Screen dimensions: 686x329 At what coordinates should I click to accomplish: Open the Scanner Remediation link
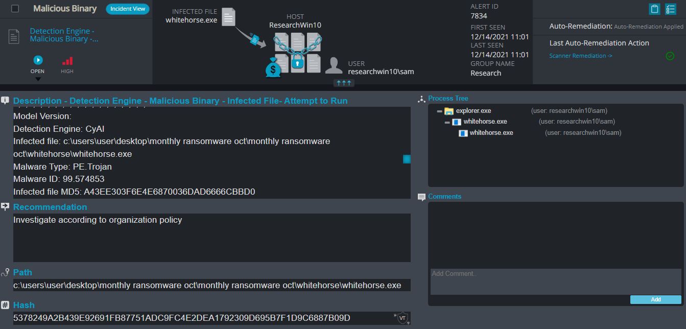tap(581, 56)
